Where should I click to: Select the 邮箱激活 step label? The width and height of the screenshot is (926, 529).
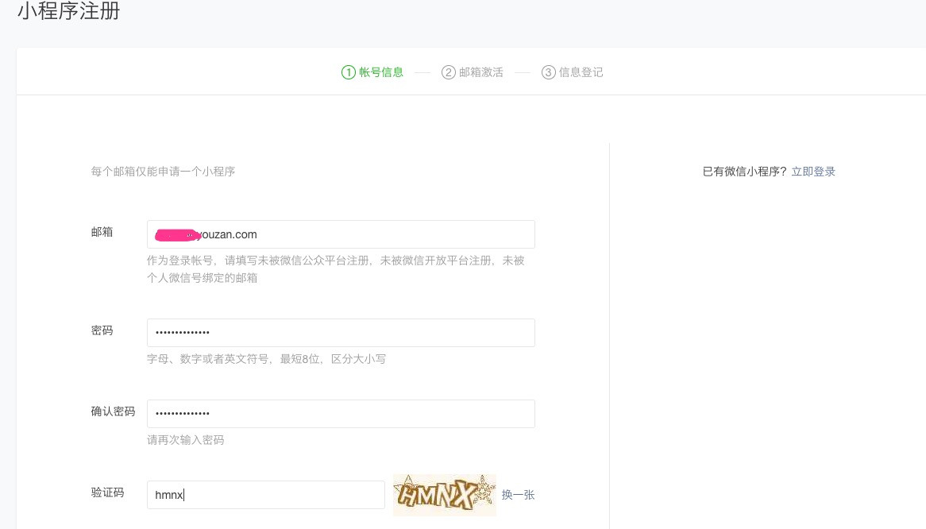point(481,72)
